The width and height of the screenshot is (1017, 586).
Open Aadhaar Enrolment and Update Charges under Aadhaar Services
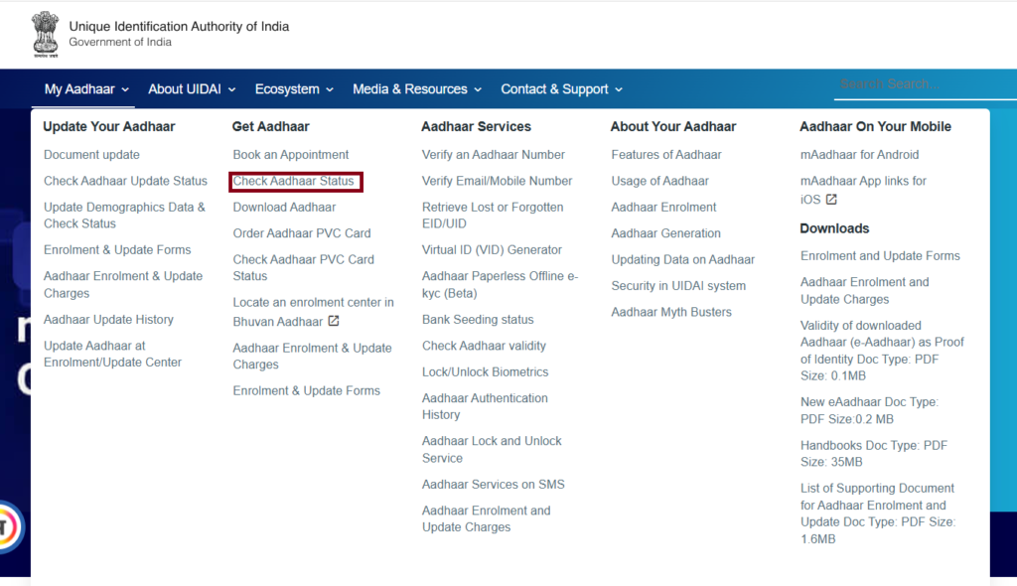click(x=486, y=518)
